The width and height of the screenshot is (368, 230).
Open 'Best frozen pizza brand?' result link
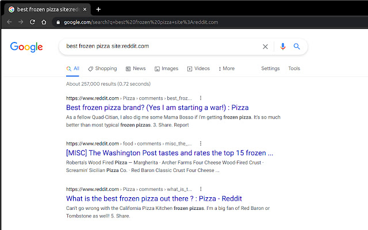(157, 108)
